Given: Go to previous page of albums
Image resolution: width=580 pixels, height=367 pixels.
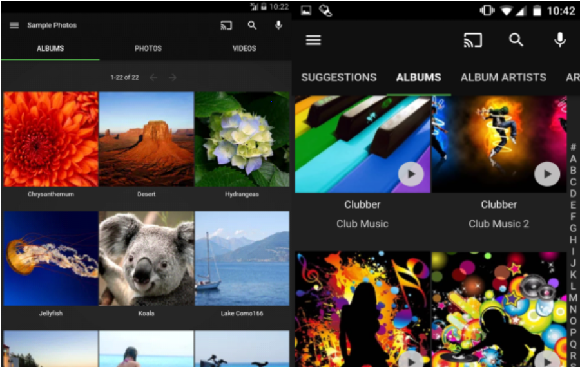Looking at the screenshot, I should (x=153, y=77).
